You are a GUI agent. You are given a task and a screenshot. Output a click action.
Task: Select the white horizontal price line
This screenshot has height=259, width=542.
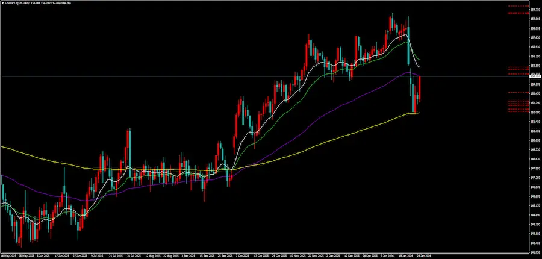tap(181, 76)
